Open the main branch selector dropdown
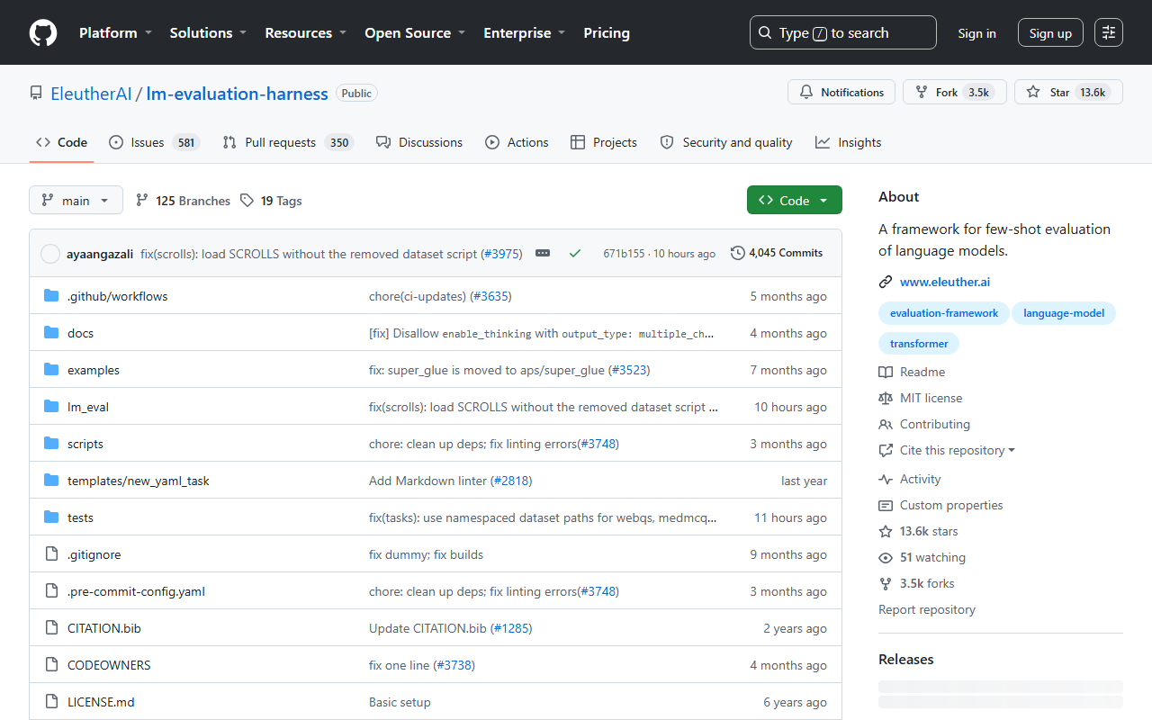Screen dimensions: 1152x720 tap(76, 200)
